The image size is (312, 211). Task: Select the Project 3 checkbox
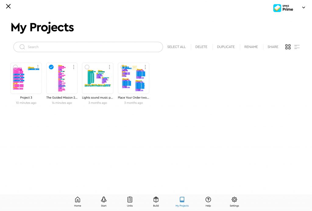tap(16, 67)
